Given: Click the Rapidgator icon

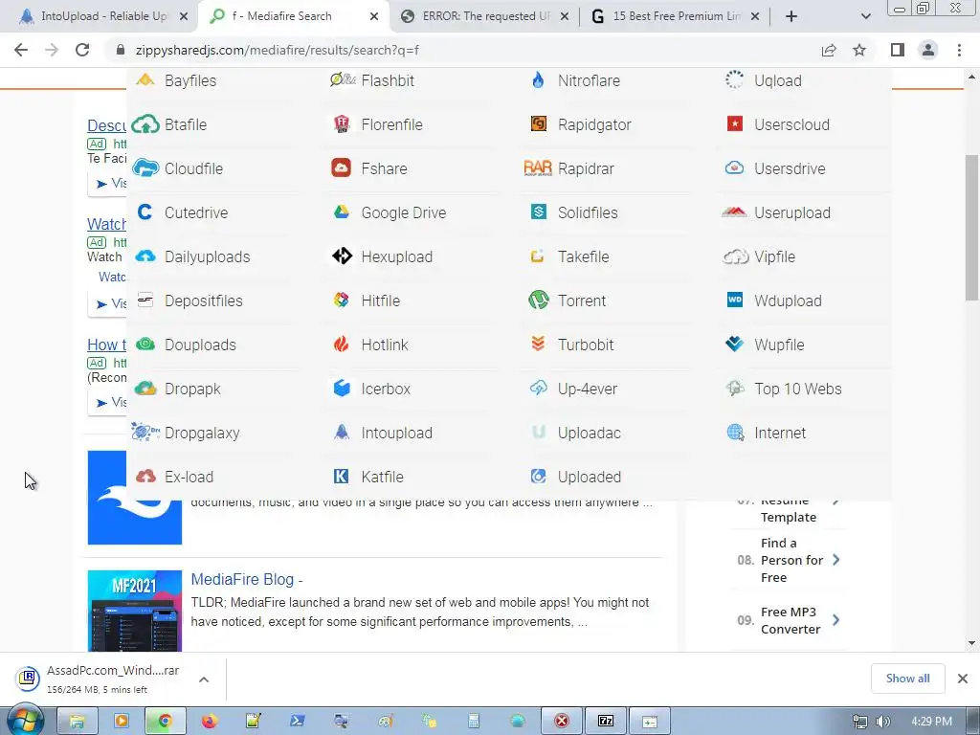Looking at the screenshot, I should (x=538, y=123).
